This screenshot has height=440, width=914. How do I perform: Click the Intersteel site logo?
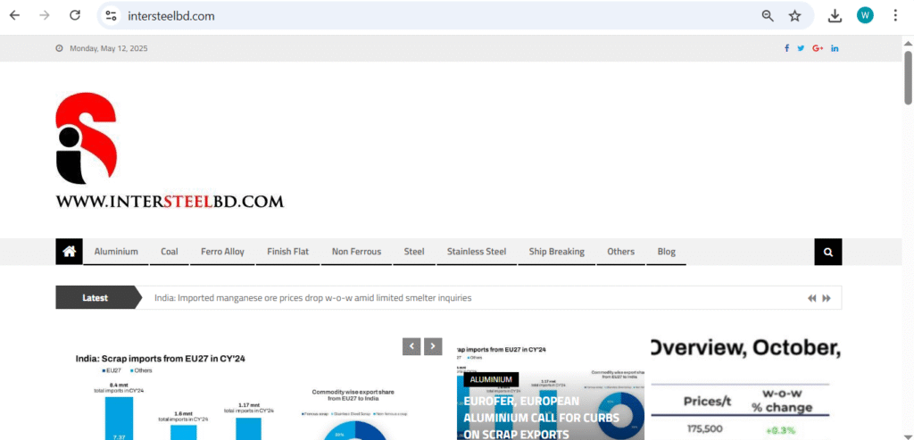(x=170, y=151)
